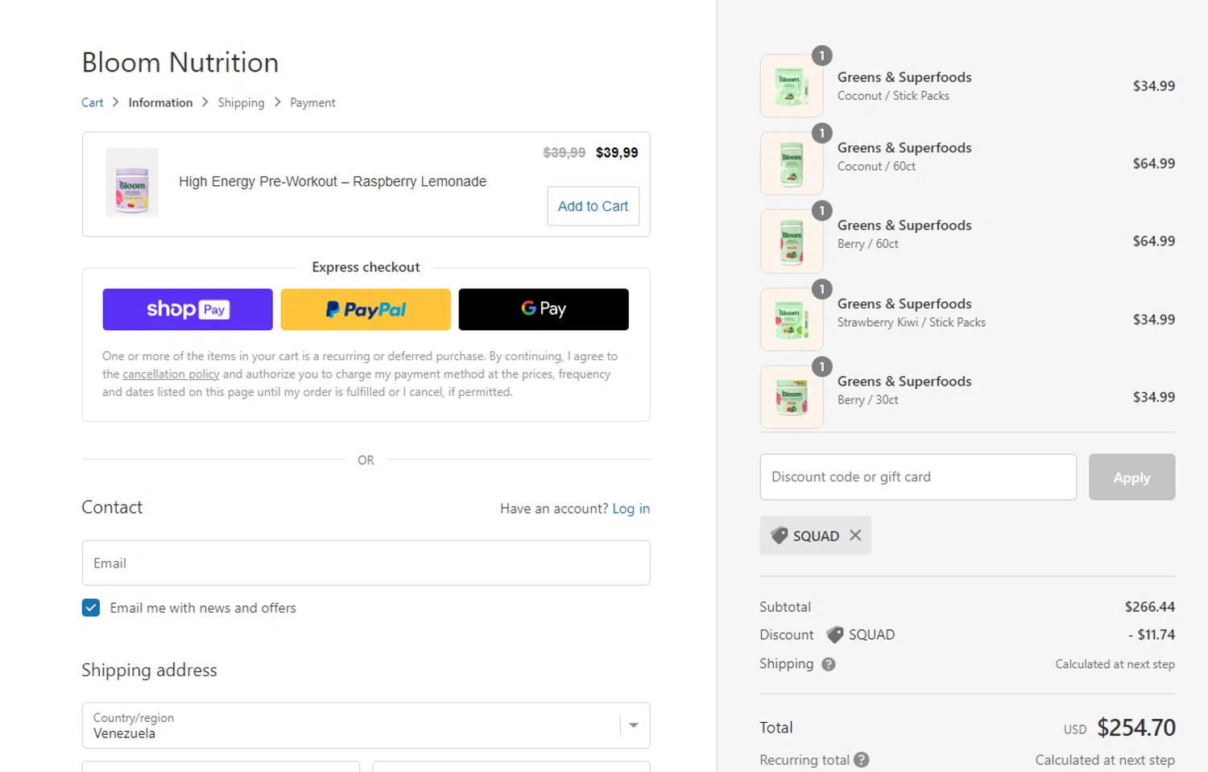1208x772 pixels.
Task: Click the Pre-Workout Raspberry Lemonade product image
Action: (x=132, y=183)
